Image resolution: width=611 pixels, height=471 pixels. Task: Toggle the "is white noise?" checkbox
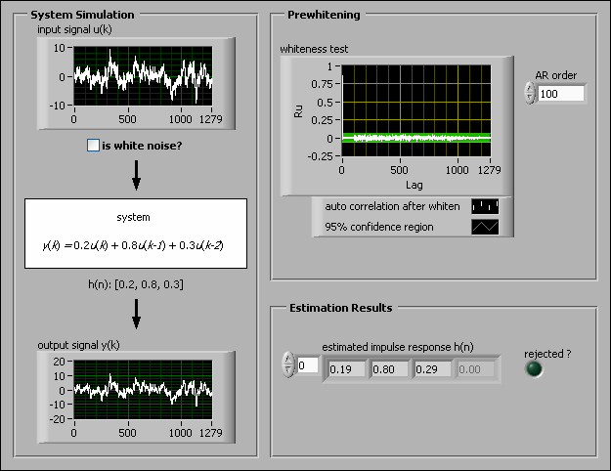[93, 146]
